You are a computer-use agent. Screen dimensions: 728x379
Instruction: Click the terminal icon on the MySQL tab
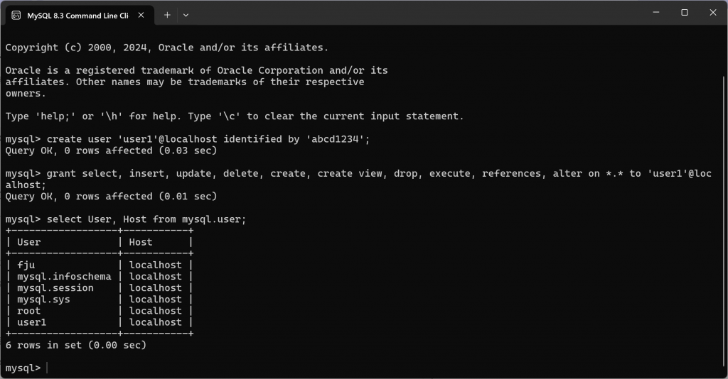16,16
